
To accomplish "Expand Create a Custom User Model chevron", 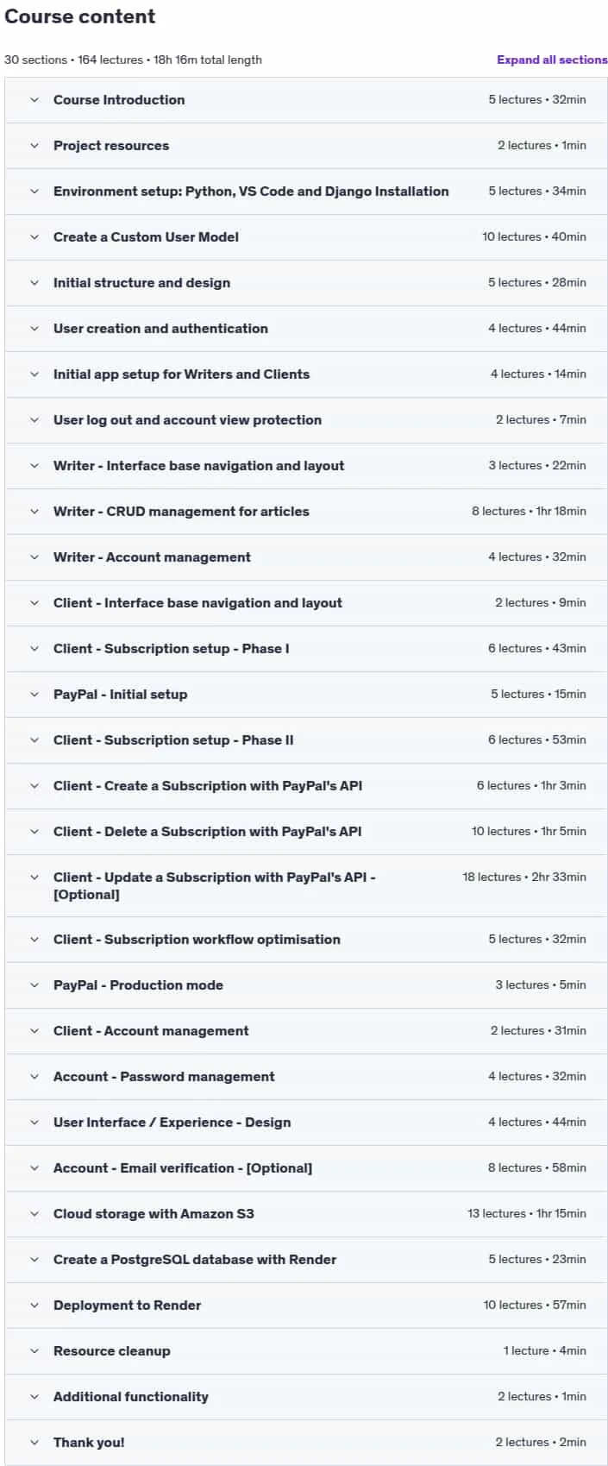I will [34, 237].
